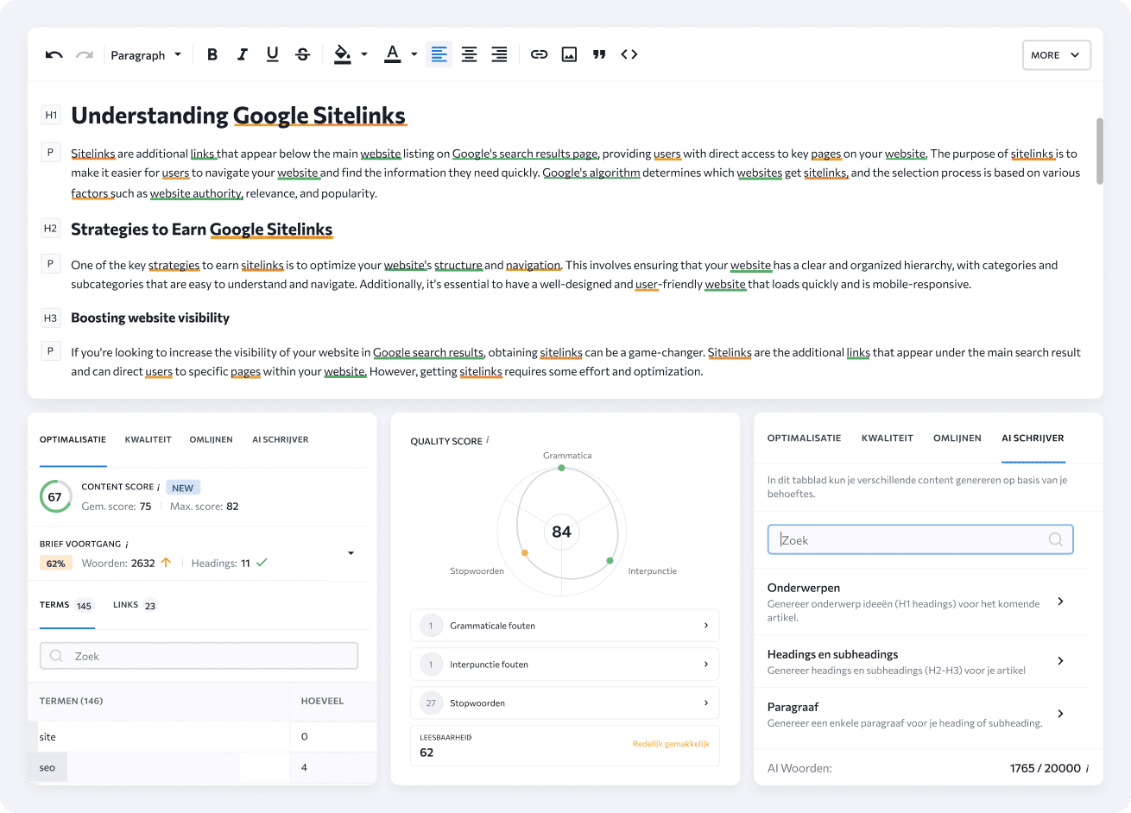Click the Redo arrow icon
The image size is (1131, 813).
tap(84, 54)
